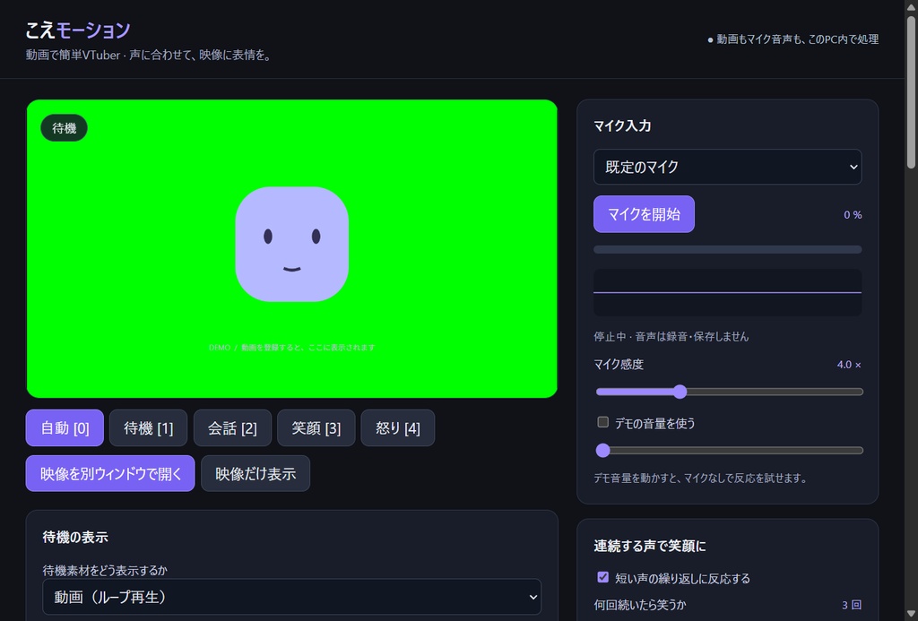Click the demo volume slider handle
The height and width of the screenshot is (621, 918).
click(x=602, y=450)
